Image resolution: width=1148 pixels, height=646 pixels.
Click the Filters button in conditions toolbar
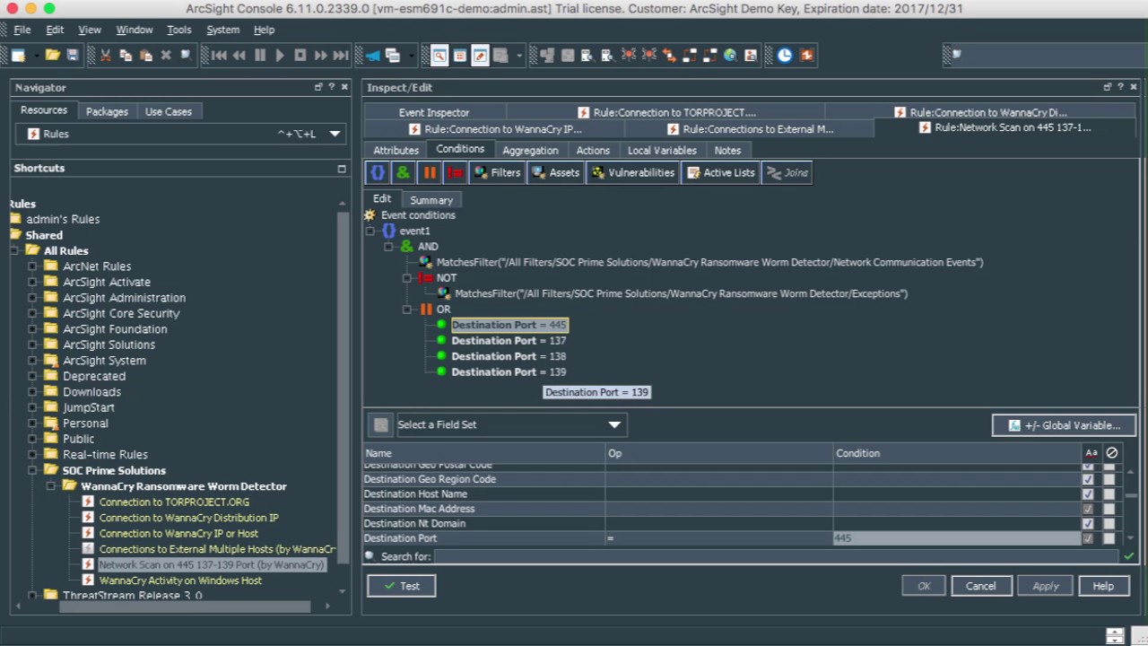tap(497, 172)
